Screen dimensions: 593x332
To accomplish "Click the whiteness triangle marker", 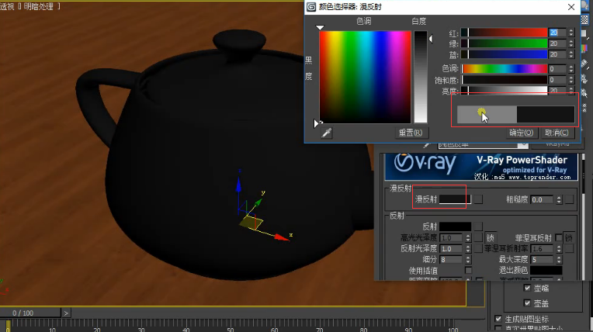I will [x=431, y=39].
